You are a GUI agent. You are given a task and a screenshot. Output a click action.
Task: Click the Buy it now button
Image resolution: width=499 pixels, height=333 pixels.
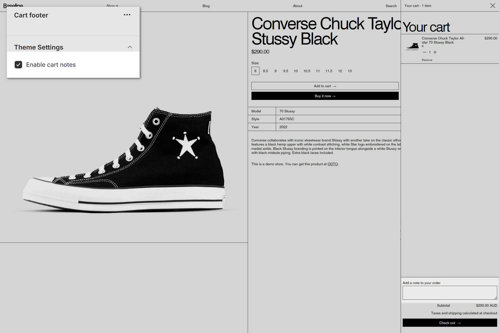point(325,96)
